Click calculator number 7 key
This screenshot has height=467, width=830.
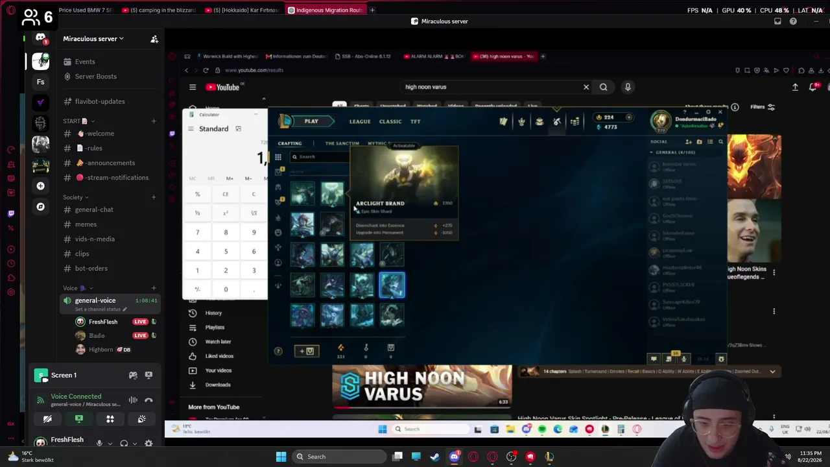(x=198, y=232)
